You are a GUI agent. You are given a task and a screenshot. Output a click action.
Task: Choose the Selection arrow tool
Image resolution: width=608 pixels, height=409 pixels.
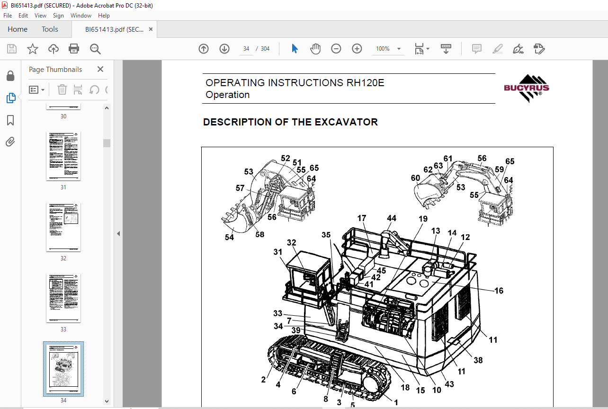[x=295, y=49]
